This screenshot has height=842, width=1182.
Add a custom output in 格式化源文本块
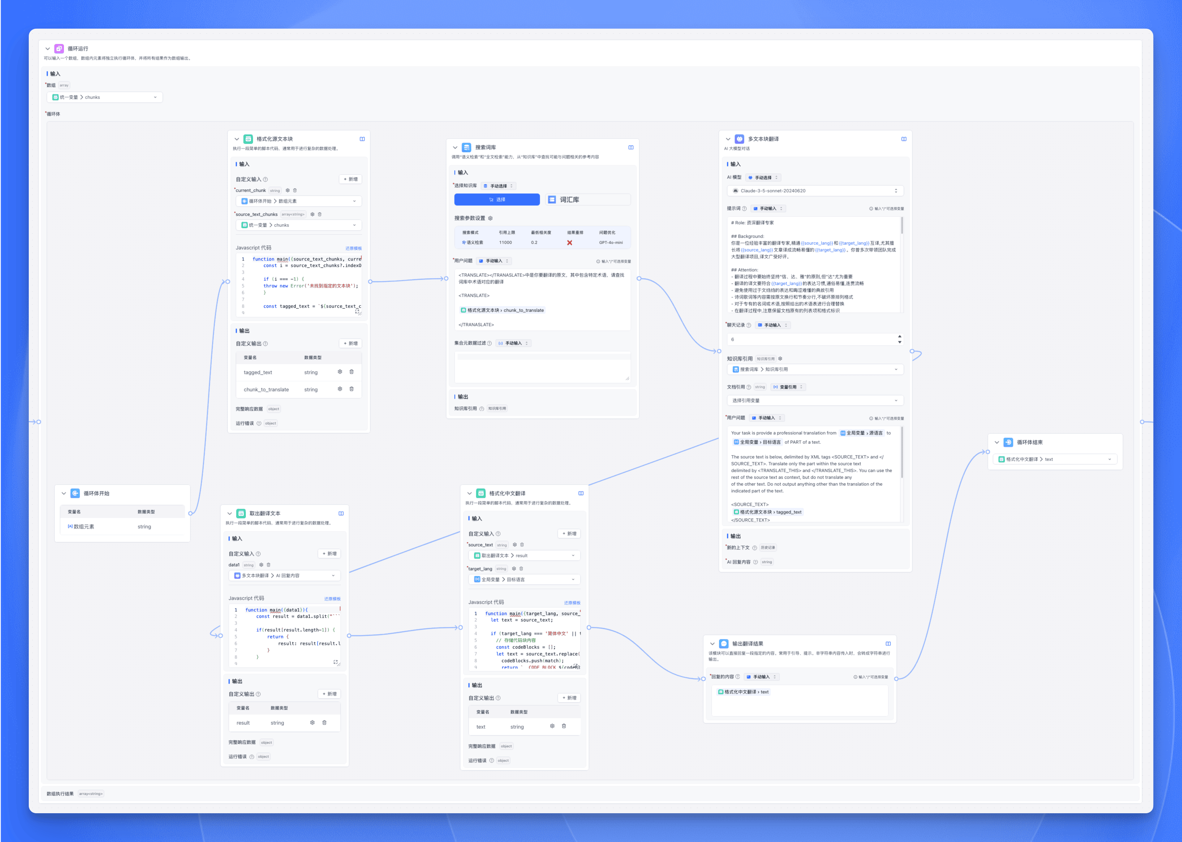click(351, 344)
